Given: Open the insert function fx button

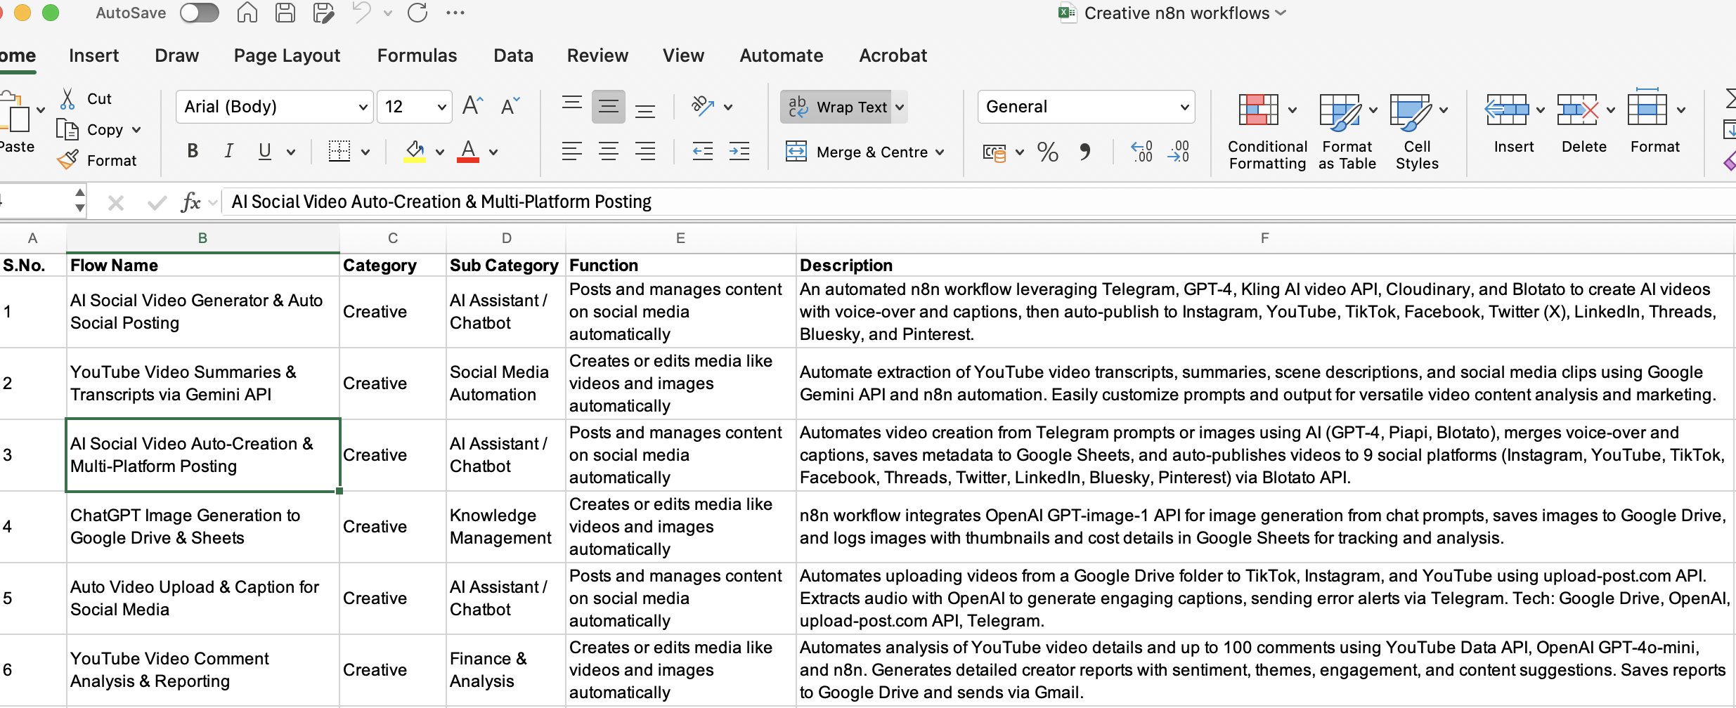Looking at the screenshot, I should tap(190, 202).
